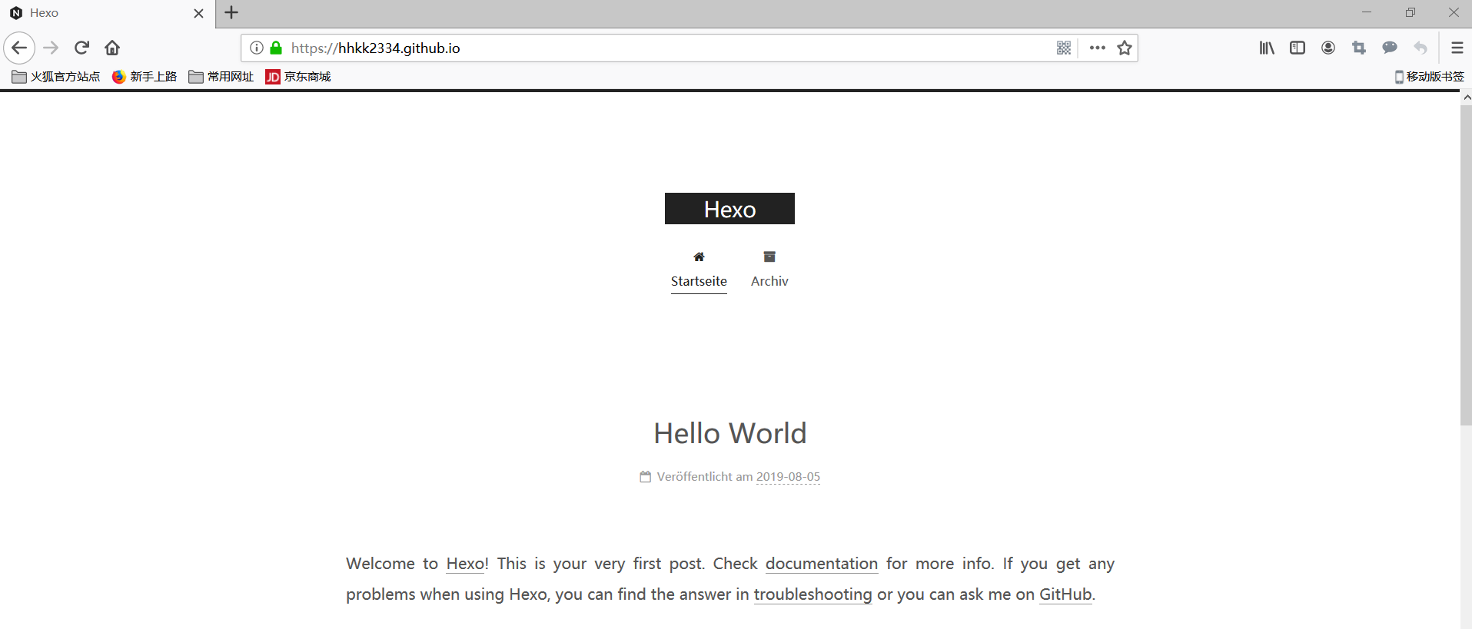
Task: Click the vertical scrollbar thumb
Action: (x=1466, y=265)
